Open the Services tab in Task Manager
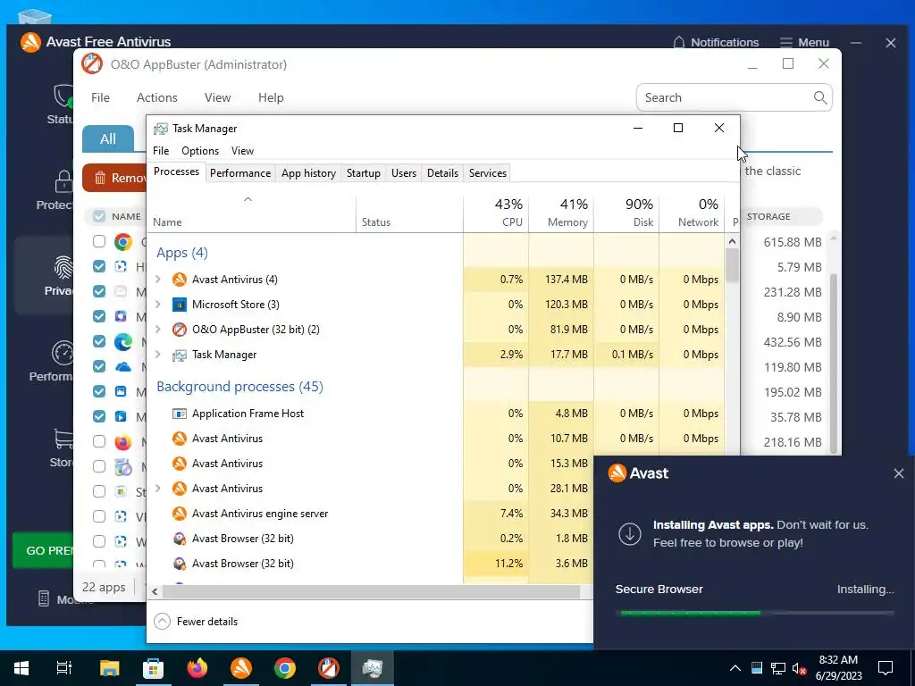This screenshot has width=915, height=686. 488,173
